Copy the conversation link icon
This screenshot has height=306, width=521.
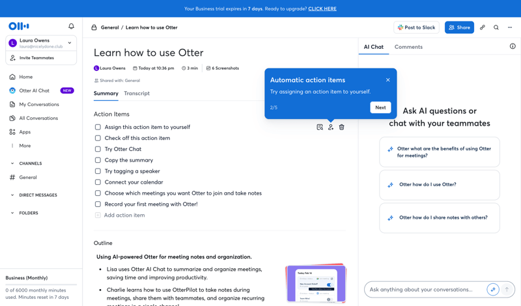483,27
